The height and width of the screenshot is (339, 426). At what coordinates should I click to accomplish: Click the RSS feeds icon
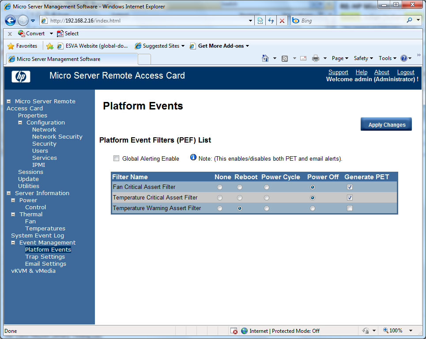pyautogui.click(x=284, y=58)
